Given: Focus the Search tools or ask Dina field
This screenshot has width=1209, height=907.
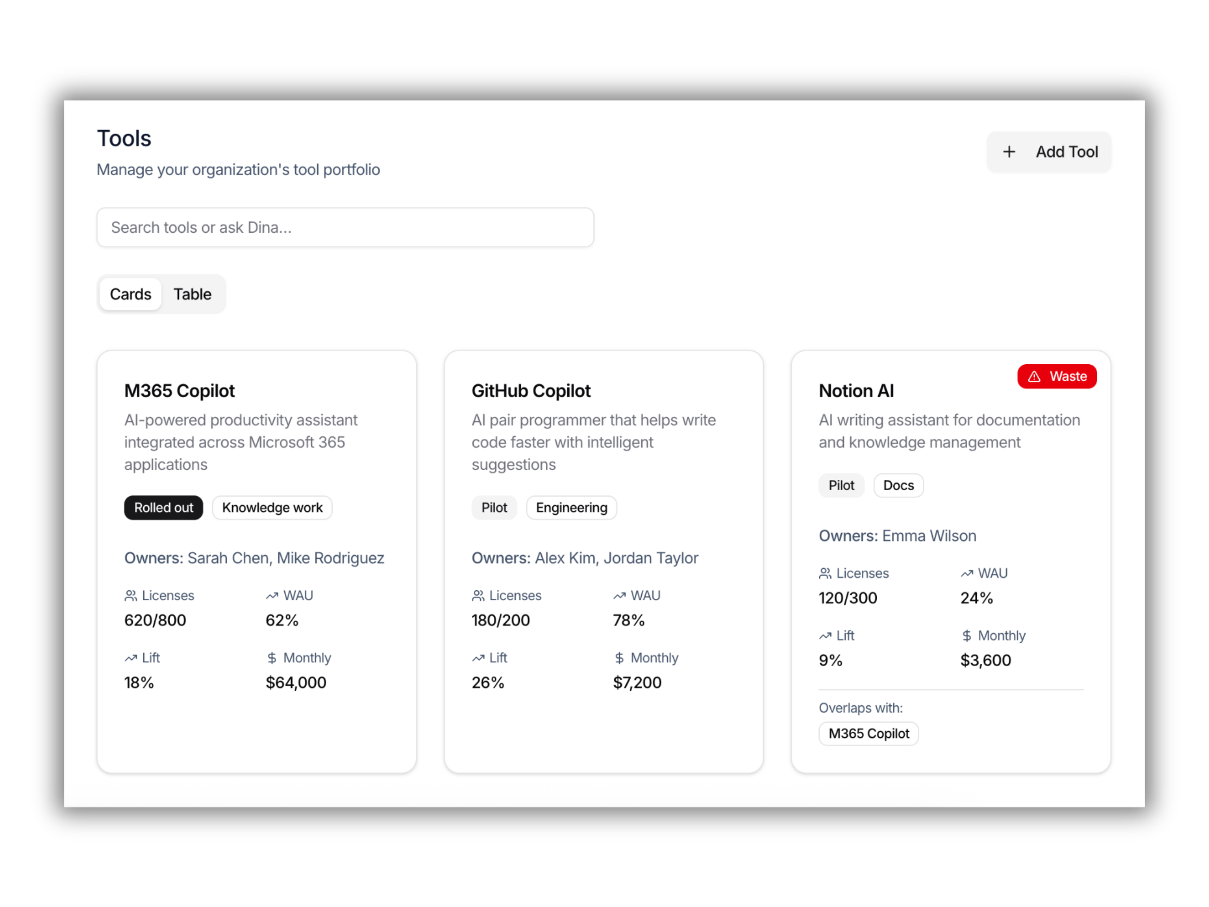Looking at the screenshot, I should coord(345,227).
